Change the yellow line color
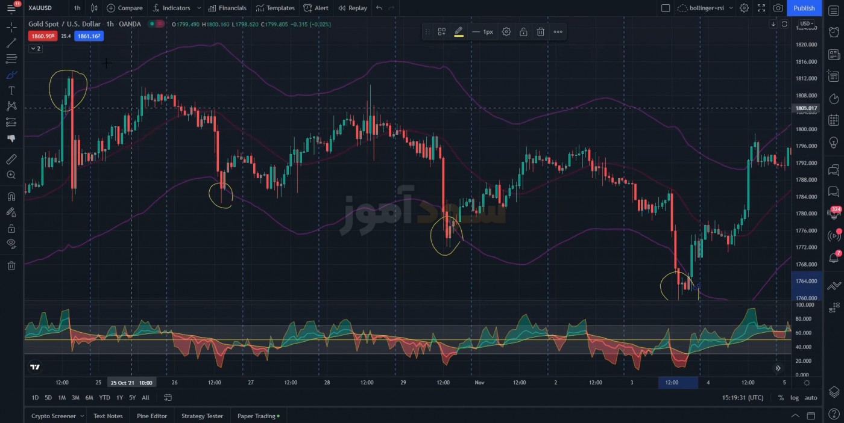Image resolution: width=844 pixels, height=423 pixels. (x=459, y=32)
